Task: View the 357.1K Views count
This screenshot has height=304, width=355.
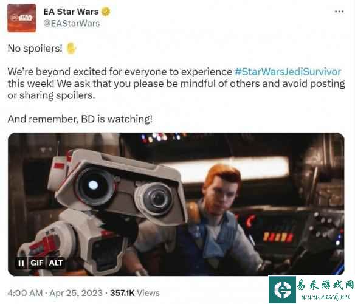Action: (x=135, y=293)
